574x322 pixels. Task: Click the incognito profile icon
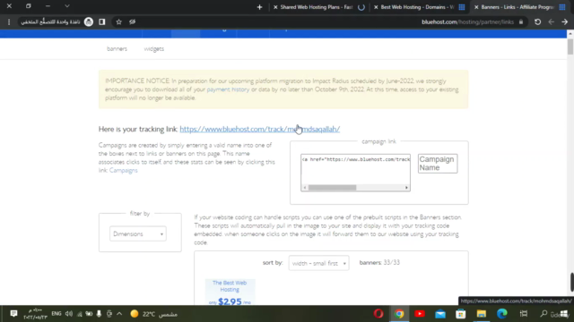89,21
